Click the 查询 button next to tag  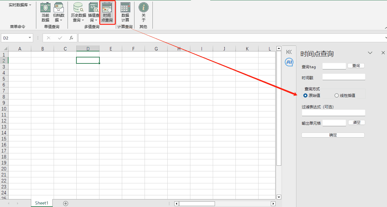(x=356, y=66)
